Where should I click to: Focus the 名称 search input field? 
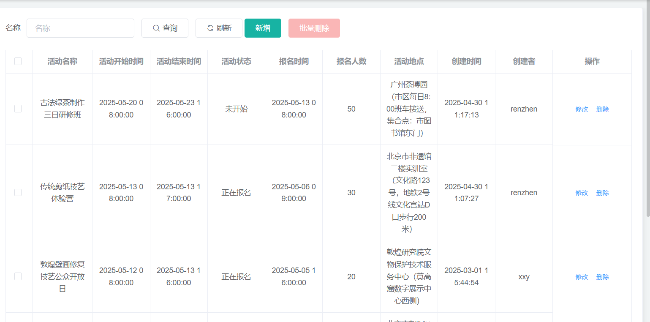pos(80,28)
